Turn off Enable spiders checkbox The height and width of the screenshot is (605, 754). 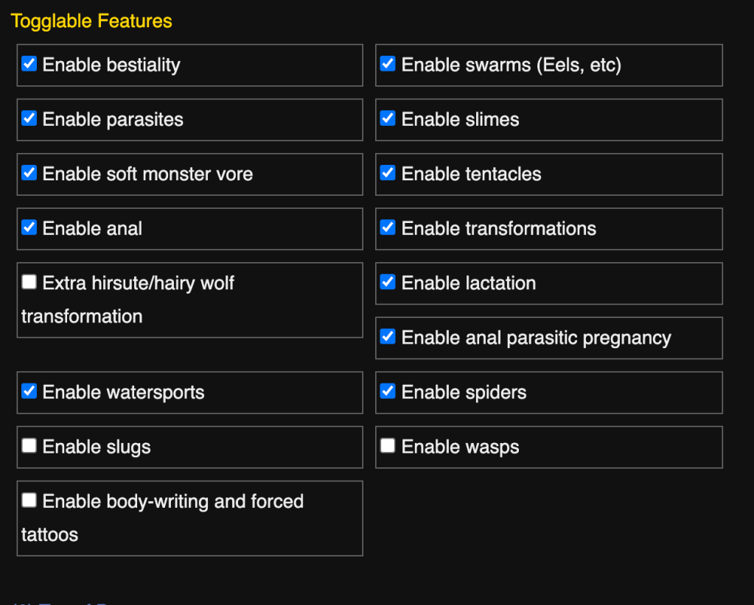pyautogui.click(x=388, y=391)
